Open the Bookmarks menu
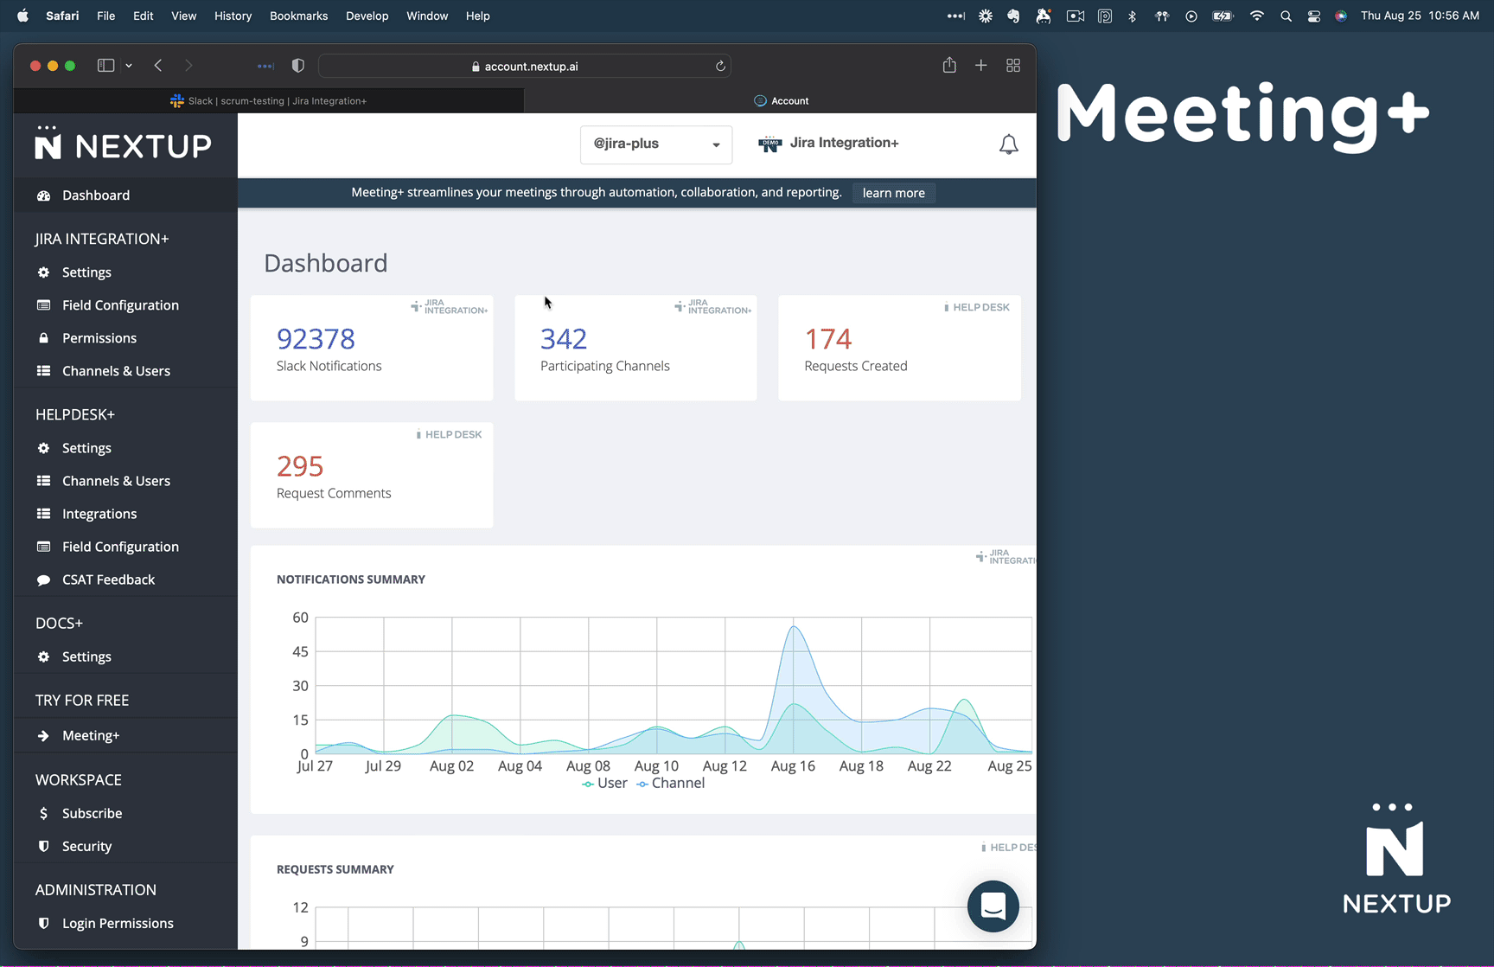 298,16
